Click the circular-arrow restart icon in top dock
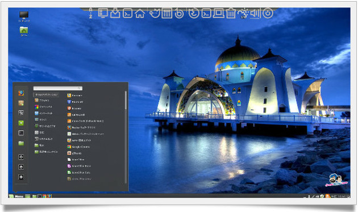The width and height of the screenshot is (358, 212). pos(194,13)
